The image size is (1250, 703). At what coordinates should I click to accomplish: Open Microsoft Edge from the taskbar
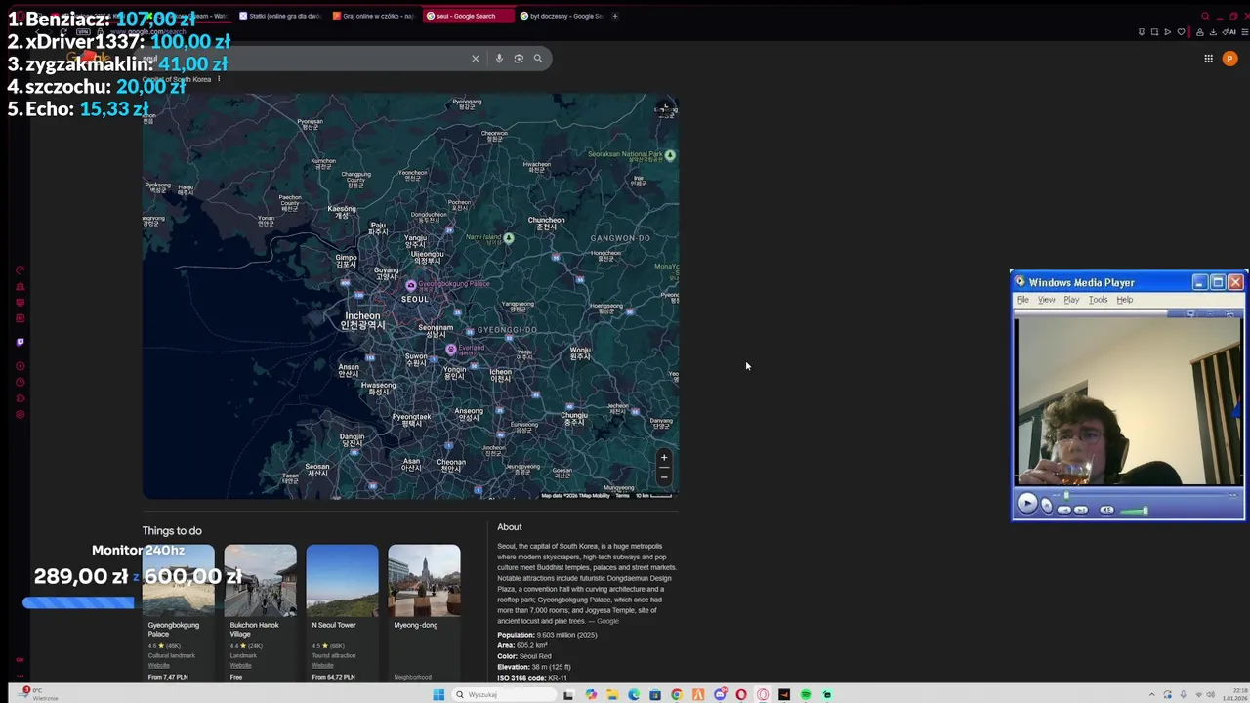pos(634,695)
